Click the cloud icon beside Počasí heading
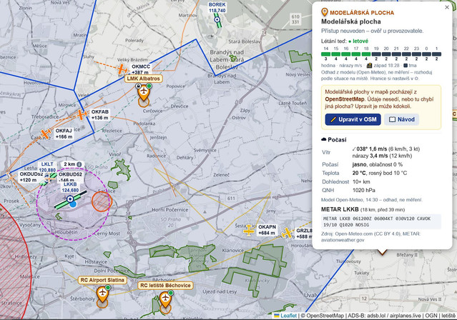The height and width of the screenshot is (320, 457). [x=324, y=139]
